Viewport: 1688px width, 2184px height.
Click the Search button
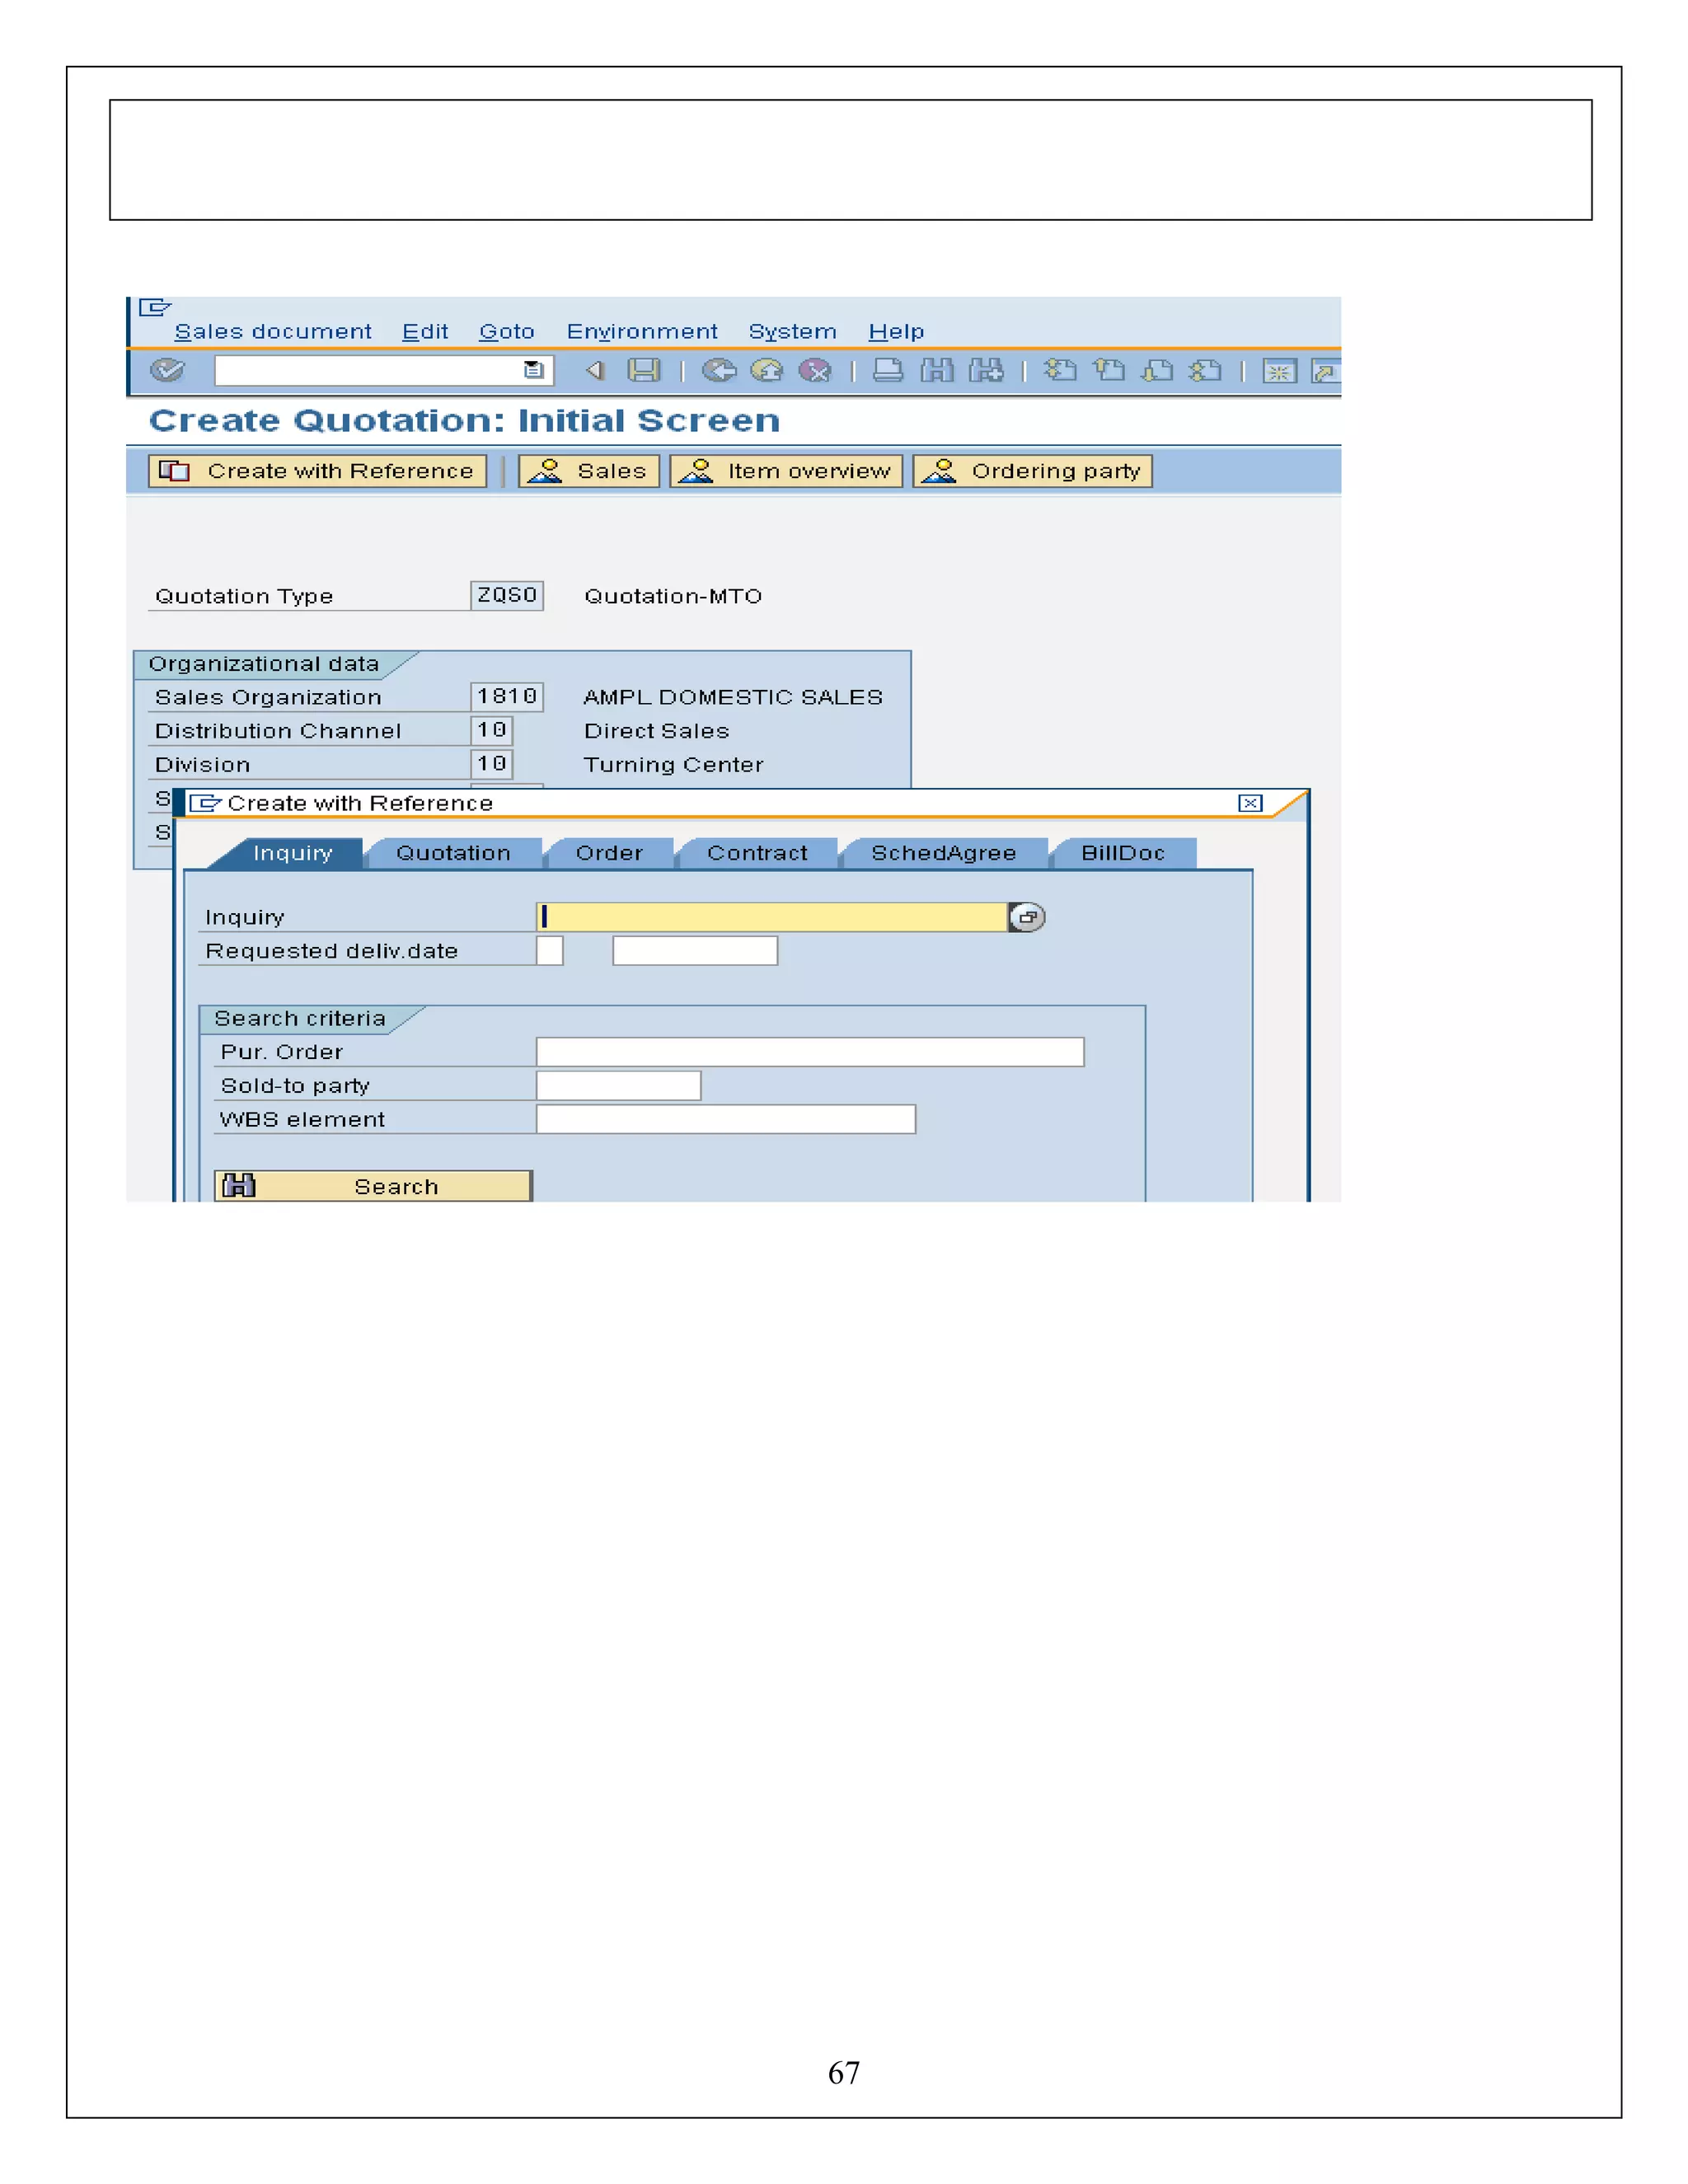[373, 1186]
